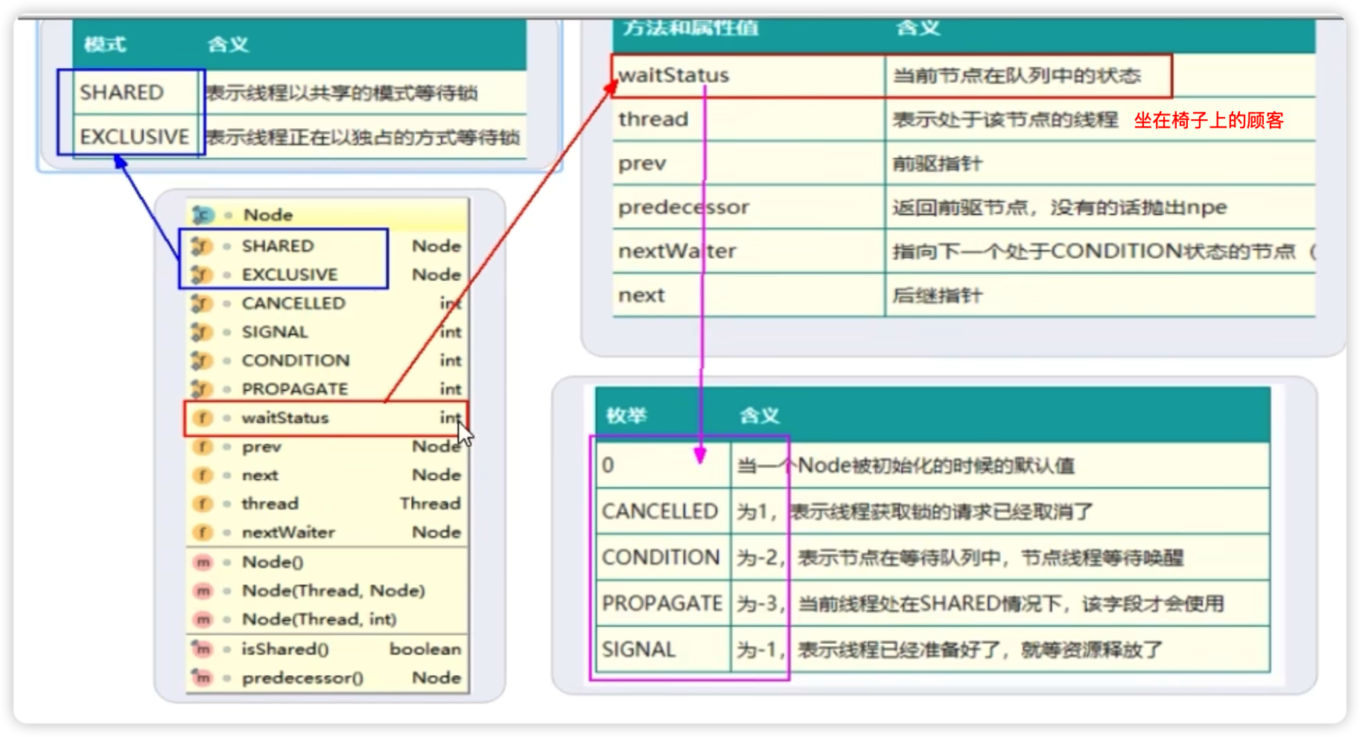Click the method icon beside predecessor()
The width and height of the screenshot is (1360, 737).
click(x=203, y=678)
